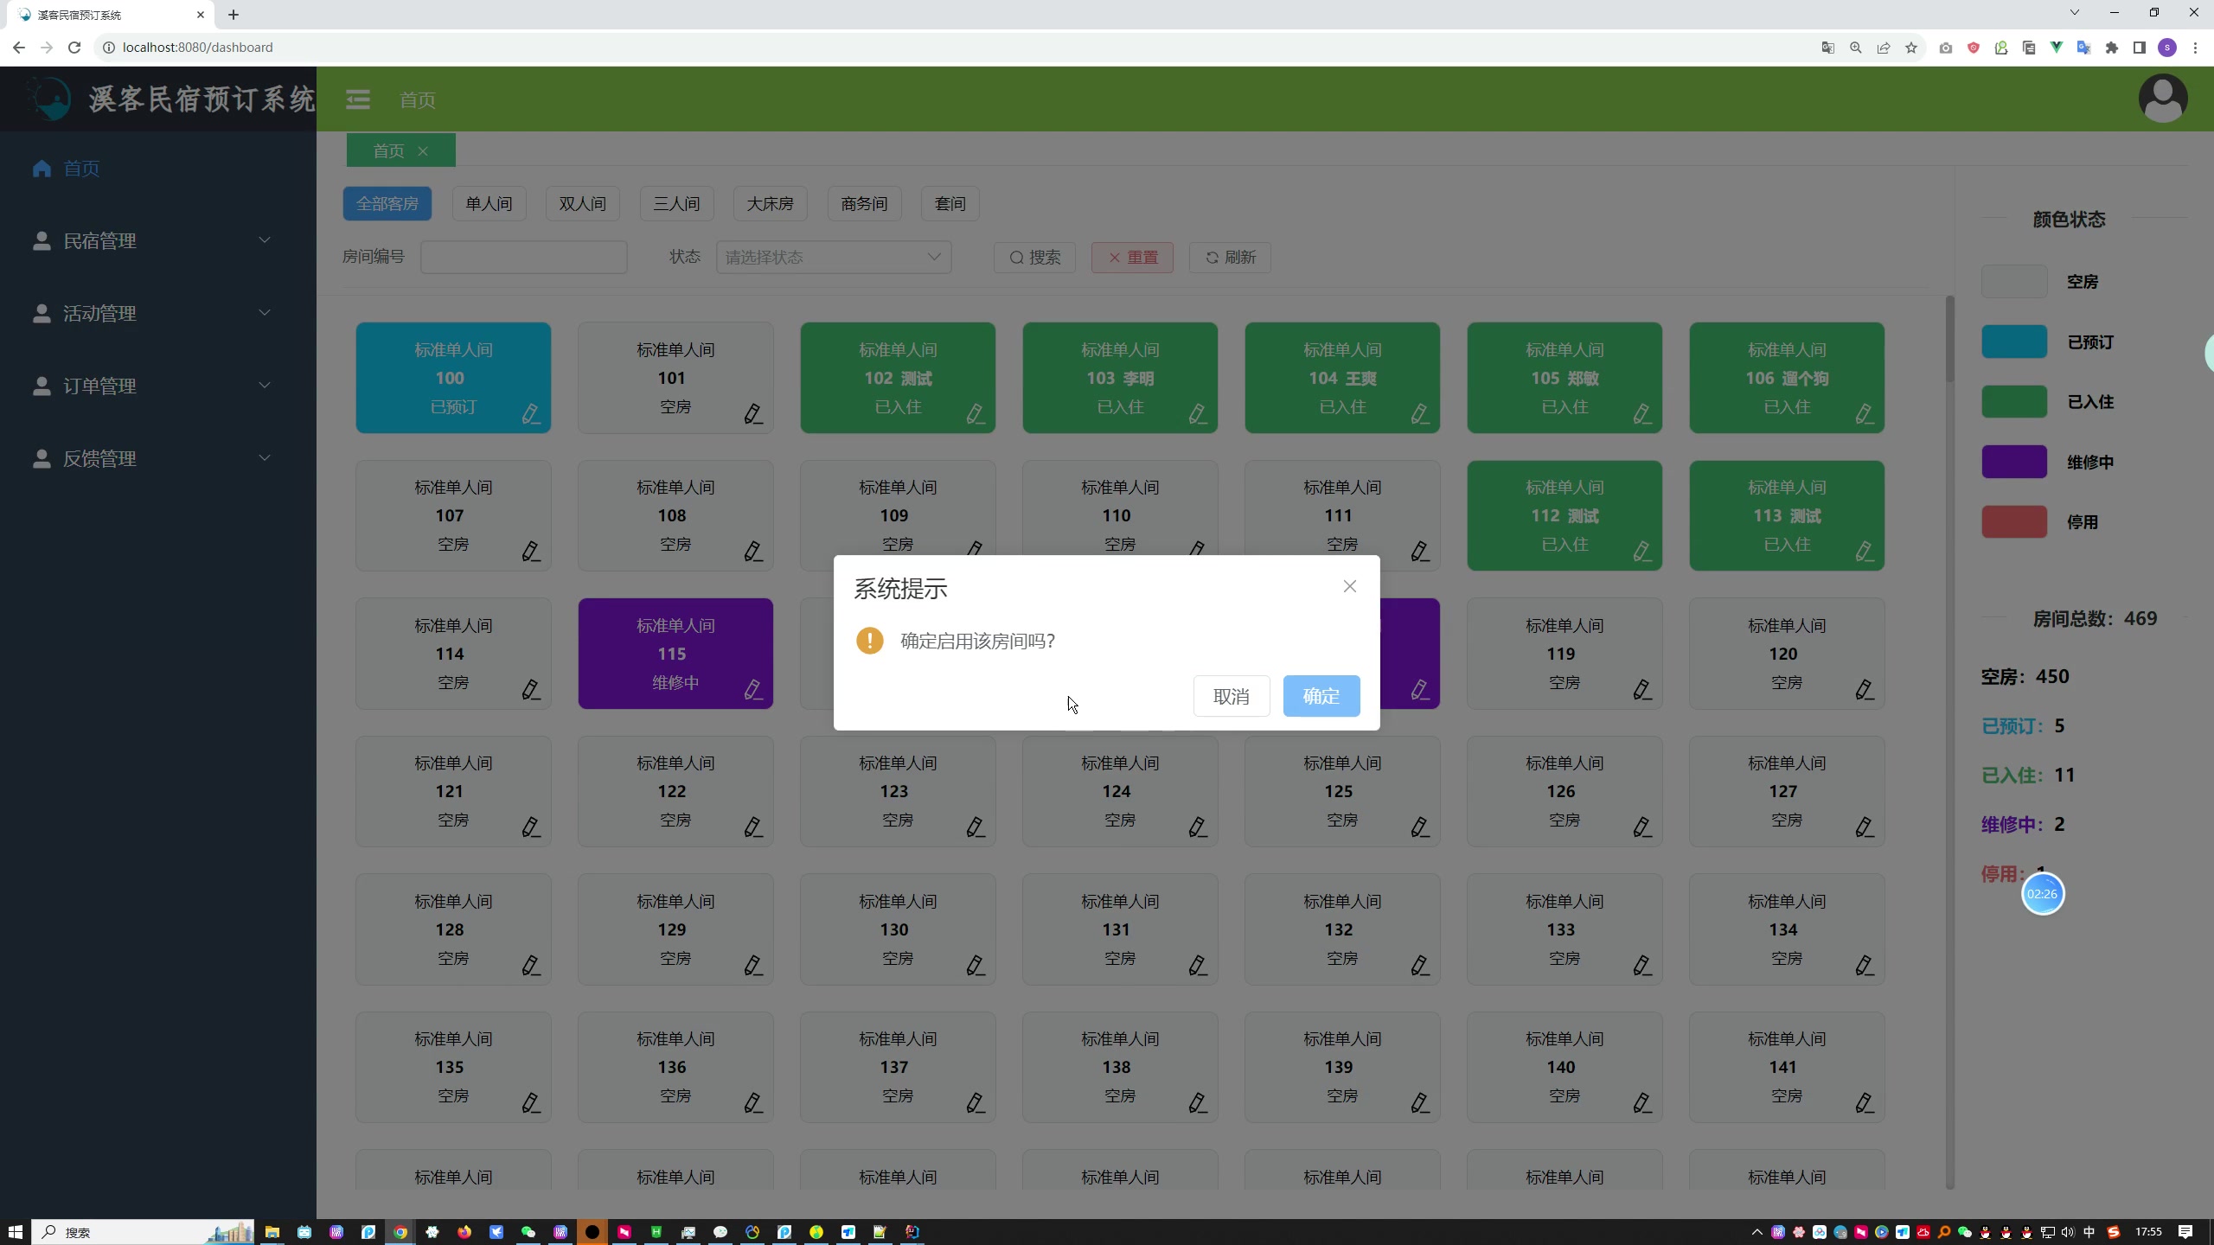
Task: Click the 刷新 button
Action: click(1230, 258)
